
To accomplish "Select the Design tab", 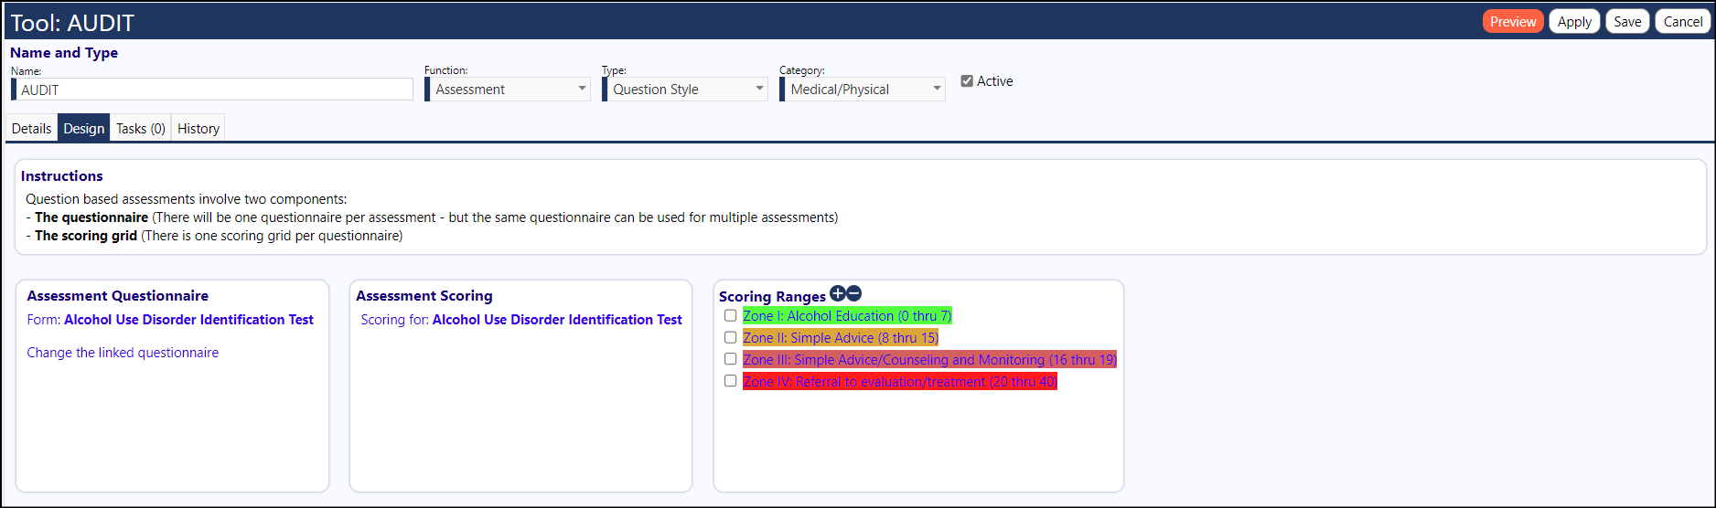I will 83,128.
